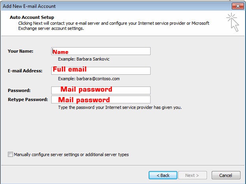Click the Internet service provider password hint

[119, 107]
